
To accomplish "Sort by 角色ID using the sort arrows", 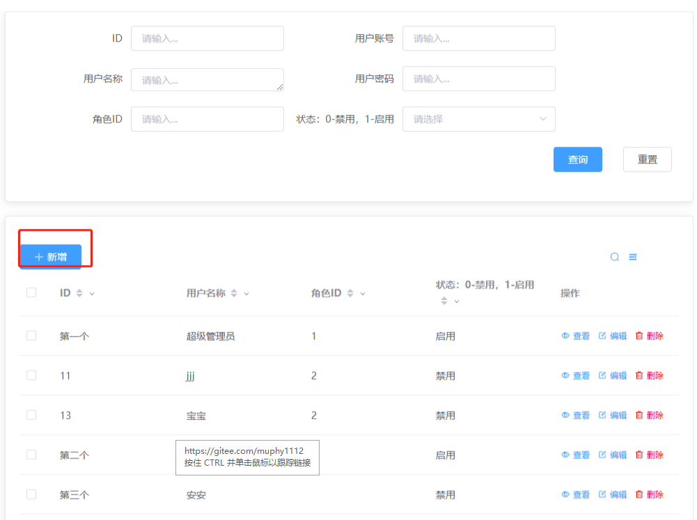I will (x=350, y=294).
